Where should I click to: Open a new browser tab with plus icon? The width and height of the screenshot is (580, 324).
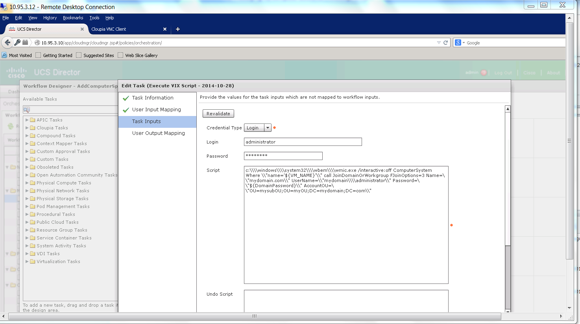tap(178, 29)
